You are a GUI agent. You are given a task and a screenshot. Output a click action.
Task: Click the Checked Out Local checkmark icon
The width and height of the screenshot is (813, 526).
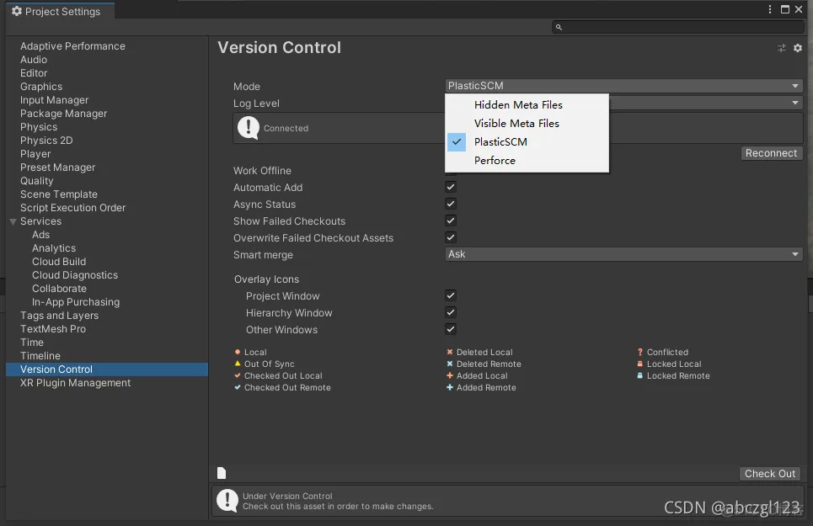pos(238,375)
